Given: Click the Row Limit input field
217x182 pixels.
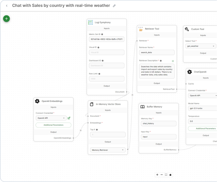Looking at the screenshot, I should tap(107, 79).
